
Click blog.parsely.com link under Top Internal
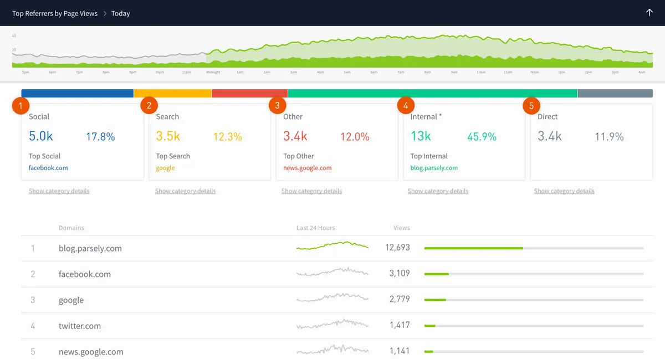(x=434, y=168)
